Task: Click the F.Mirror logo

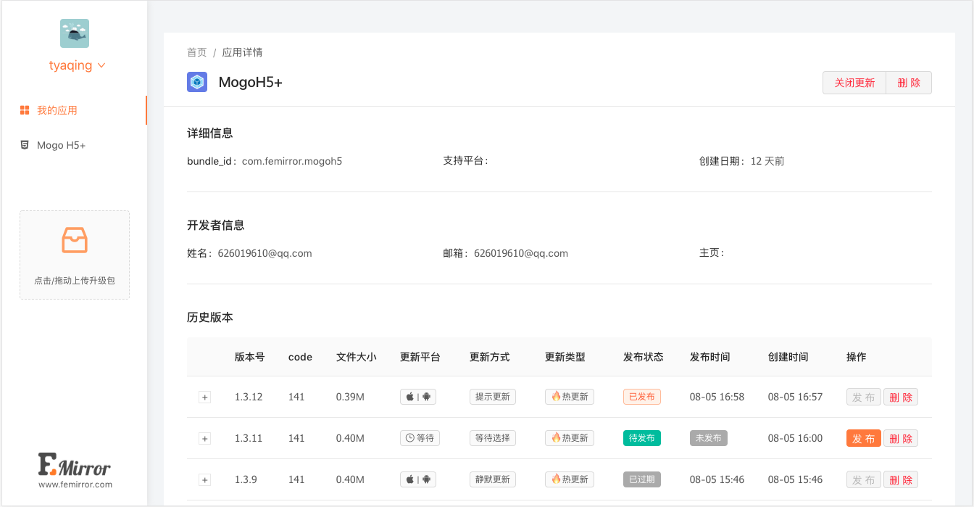Action: (x=75, y=464)
